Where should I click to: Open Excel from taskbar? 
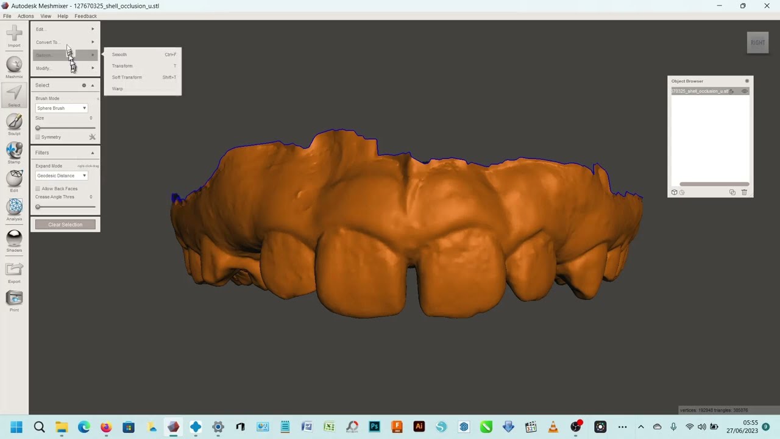pos(330,427)
